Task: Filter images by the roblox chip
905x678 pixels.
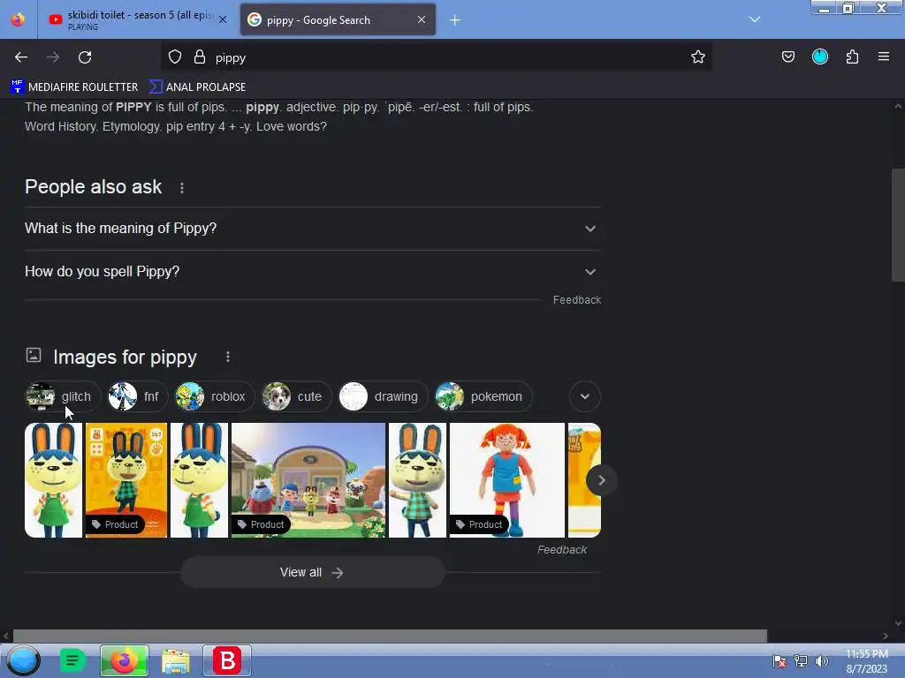Action: coord(214,396)
